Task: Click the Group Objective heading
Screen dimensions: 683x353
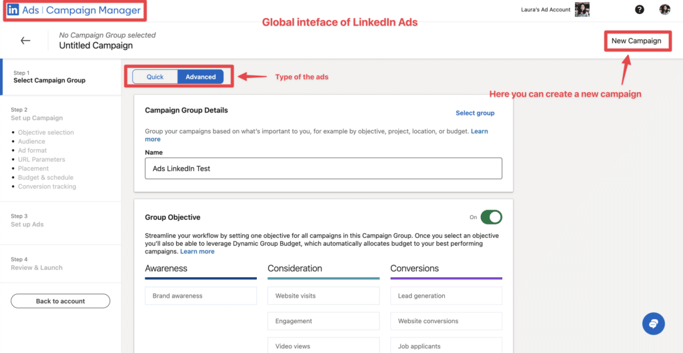Action: pyautogui.click(x=173, y=217)
